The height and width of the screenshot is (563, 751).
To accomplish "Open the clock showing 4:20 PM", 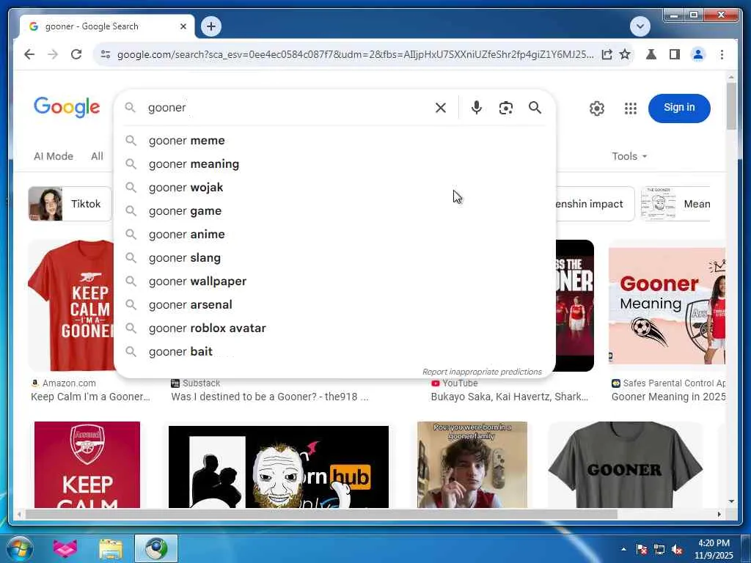I will coord(714,549).
